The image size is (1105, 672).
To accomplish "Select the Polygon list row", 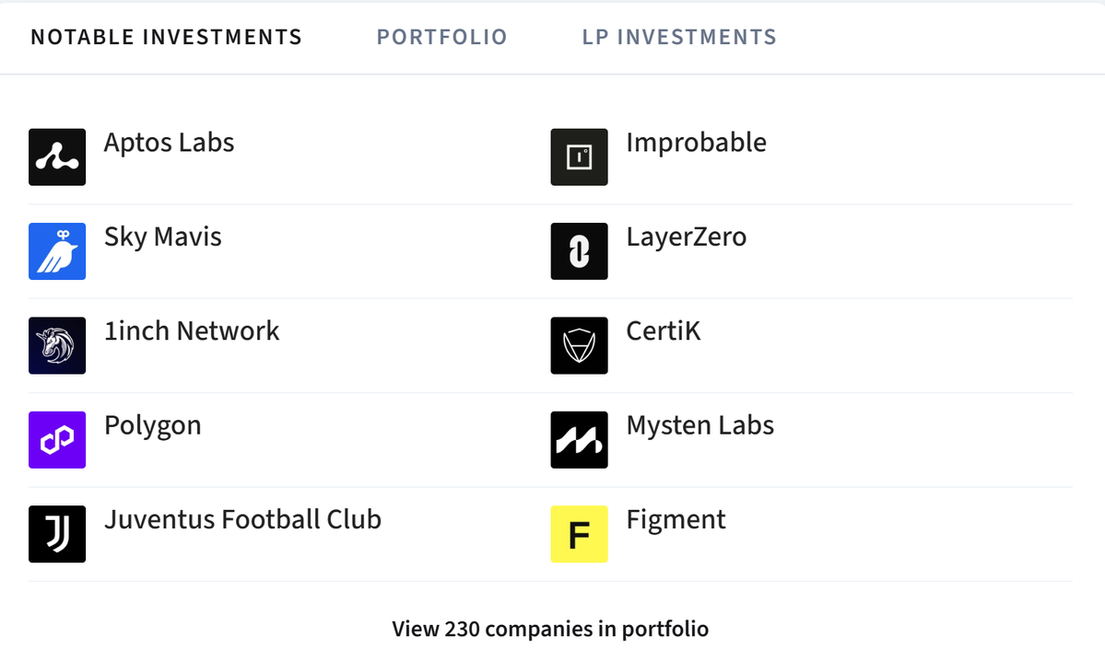I will [153, 426].
